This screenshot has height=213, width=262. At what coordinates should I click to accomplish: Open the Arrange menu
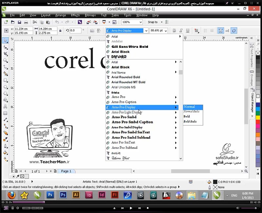61,15
